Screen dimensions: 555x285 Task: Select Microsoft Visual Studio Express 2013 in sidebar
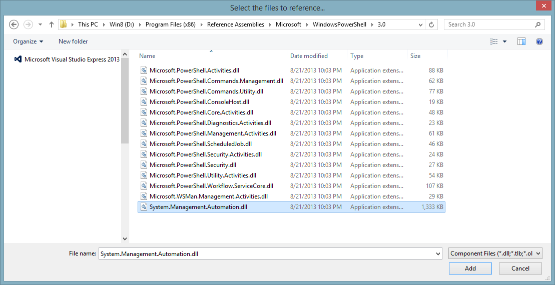67,59
